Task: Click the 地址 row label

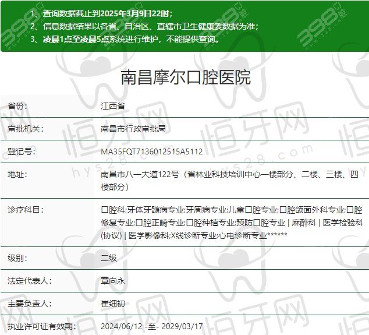Action: click(x=17, y=174)
